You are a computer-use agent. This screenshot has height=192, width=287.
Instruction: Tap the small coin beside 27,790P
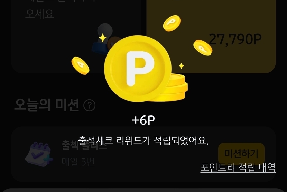pos(203,48)
